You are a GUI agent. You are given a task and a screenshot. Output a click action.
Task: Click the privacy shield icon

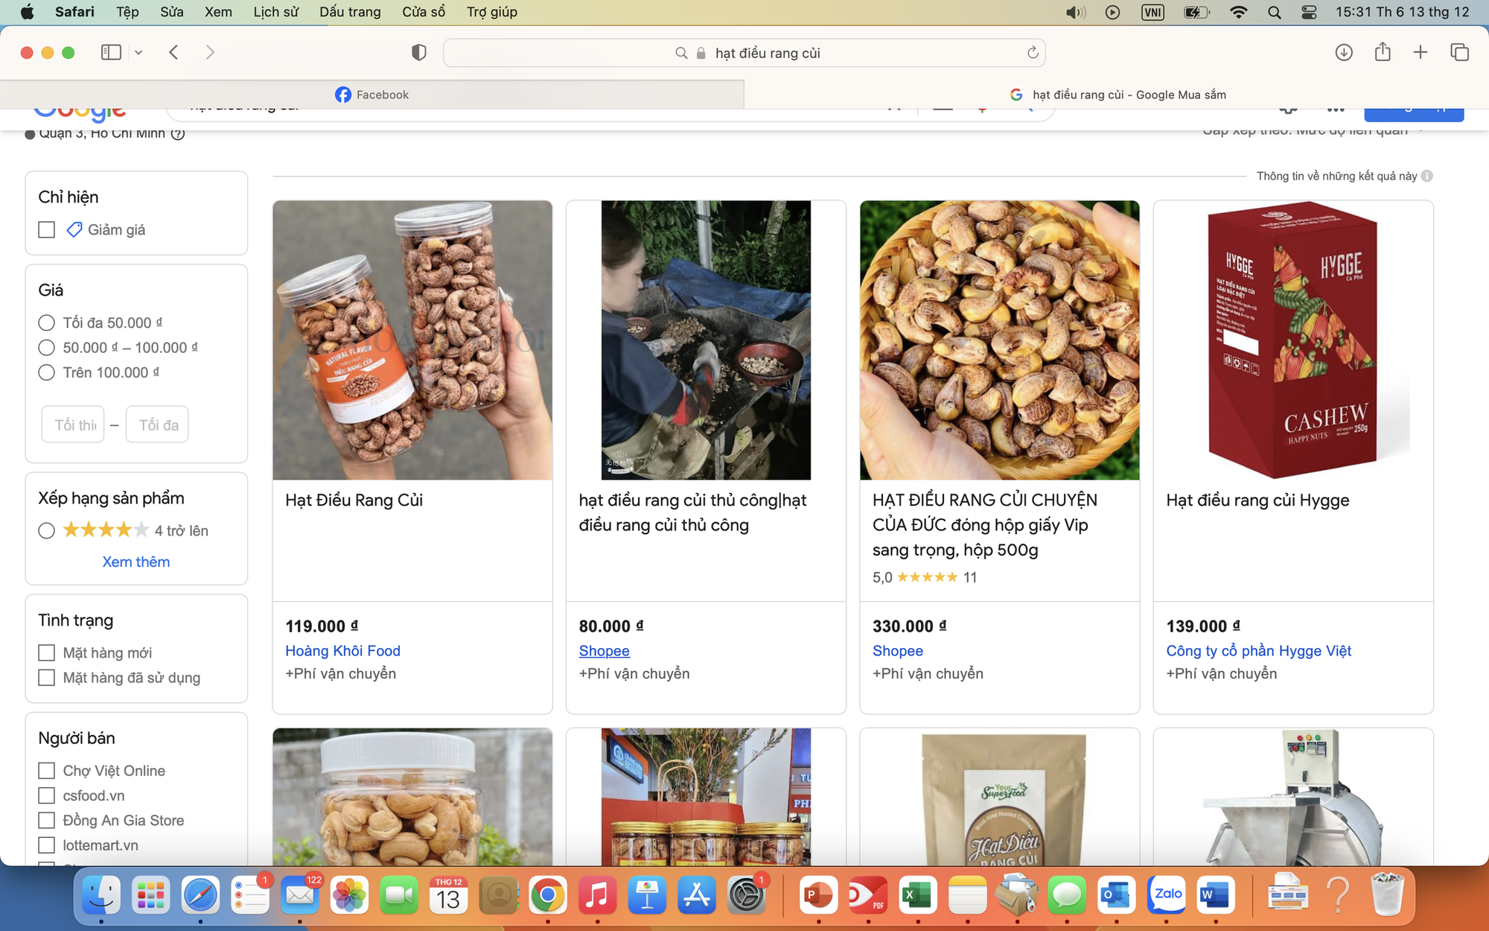[419, 52]
